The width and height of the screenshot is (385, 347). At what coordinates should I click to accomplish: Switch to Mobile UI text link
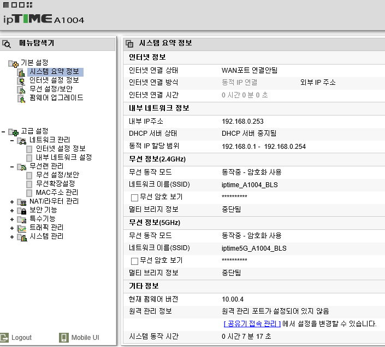[85, 338]
